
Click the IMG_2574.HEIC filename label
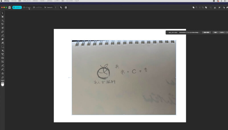(x=173, y=32)
